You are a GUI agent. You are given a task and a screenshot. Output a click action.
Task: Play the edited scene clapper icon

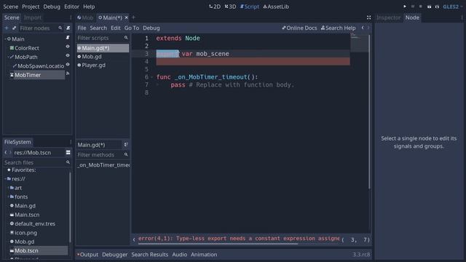point(429,7)
